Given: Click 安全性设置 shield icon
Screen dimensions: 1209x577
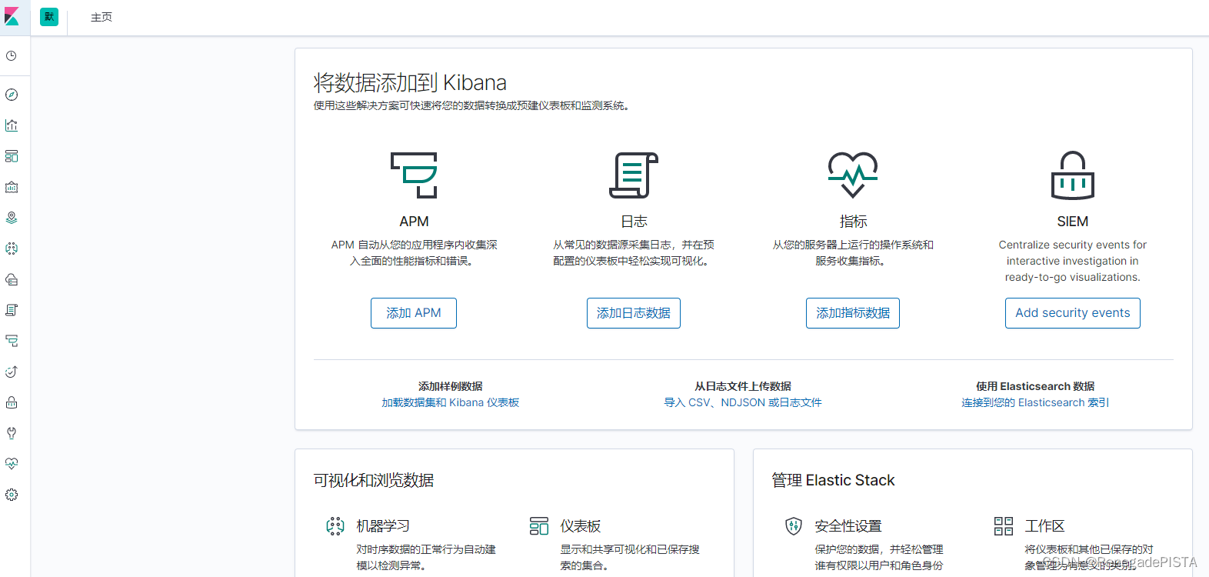Looking at the screenshot, I should (794, 526).
